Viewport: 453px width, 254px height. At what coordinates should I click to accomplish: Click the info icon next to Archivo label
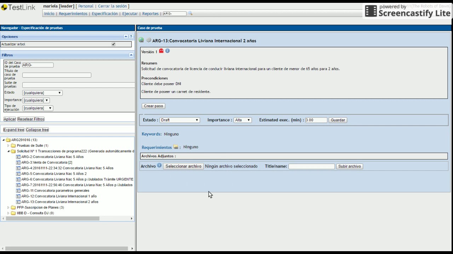(159, 165)
